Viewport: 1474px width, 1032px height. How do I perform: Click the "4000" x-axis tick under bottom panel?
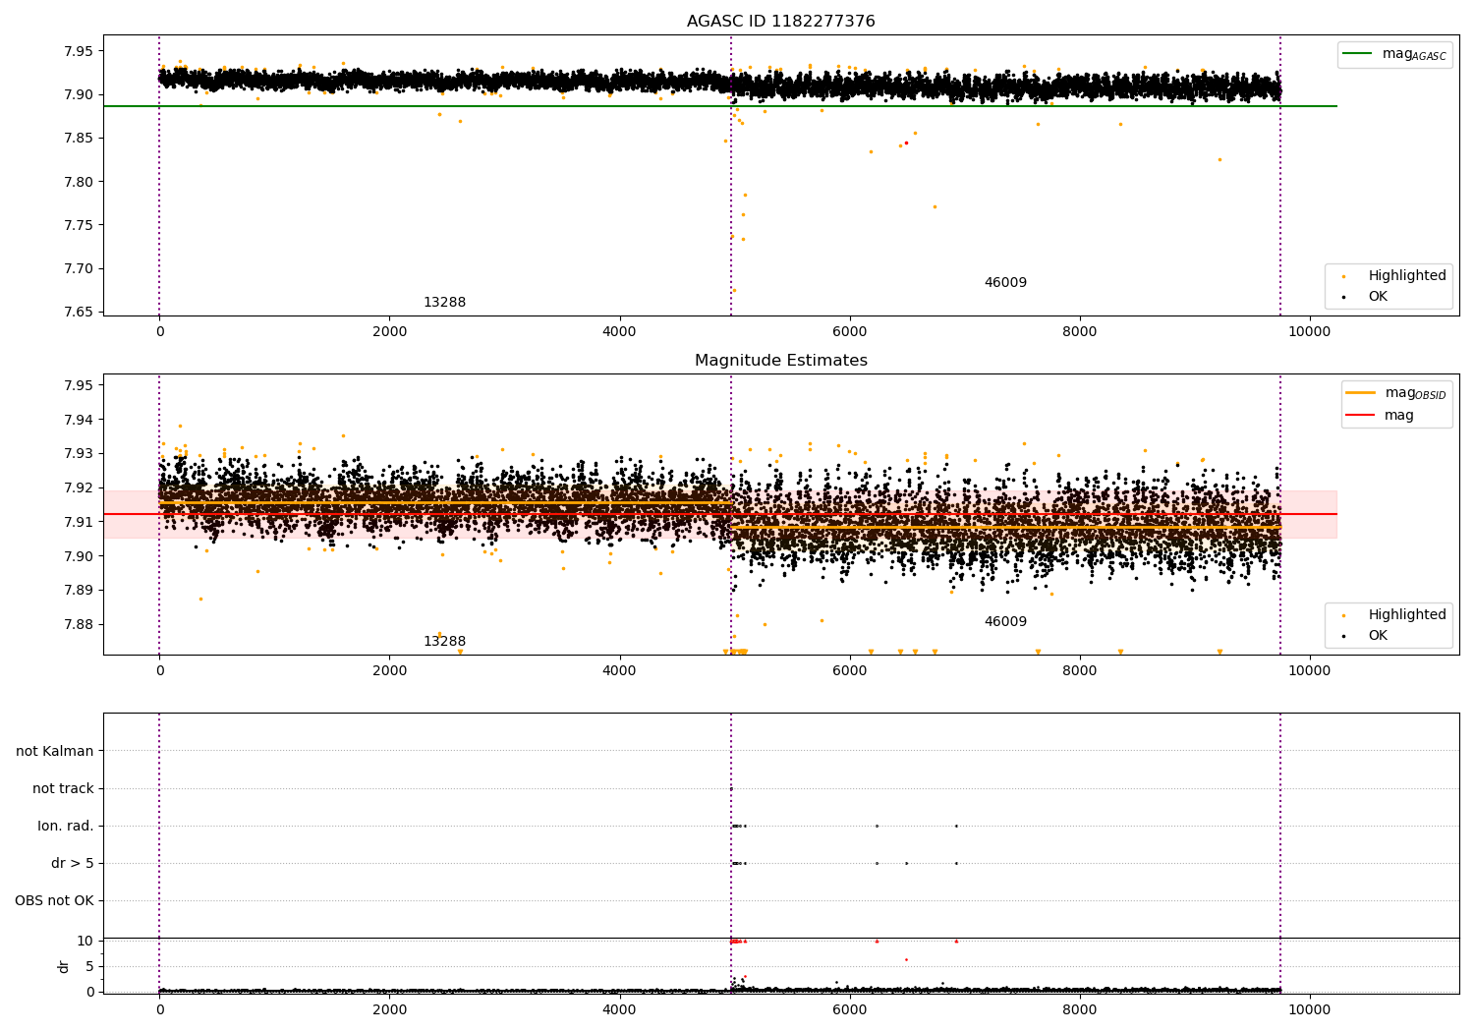pyautogui.click(x=620, y=1009)
